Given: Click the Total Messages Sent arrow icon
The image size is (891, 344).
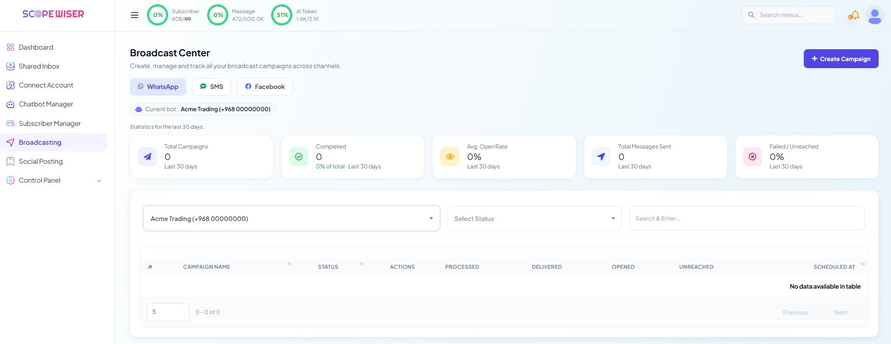Looking at the screenshot, I should tap(601, 157).
